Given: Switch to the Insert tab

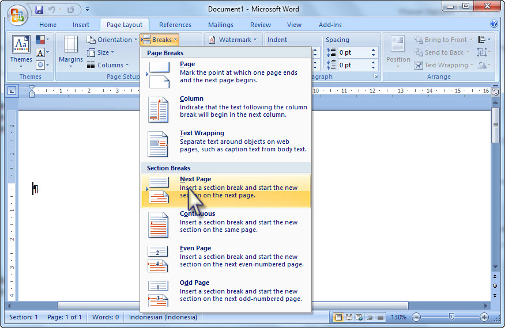Looking at the screenshot, I should coord(81,25).
